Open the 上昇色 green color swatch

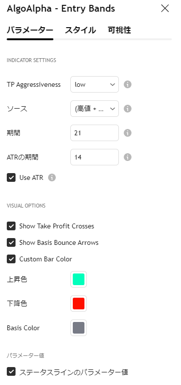pos(79,279)
